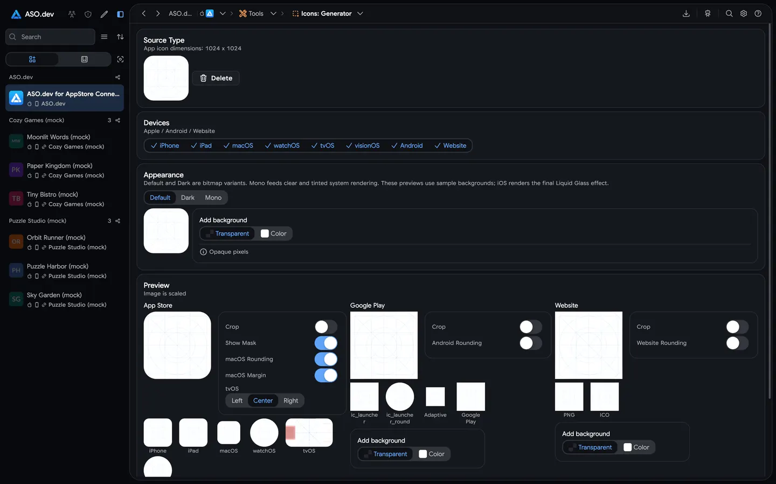Click the download icon in top bar
The width and height of the screenshot is (776, 484).
pyautogui.click(x=686, y=13)
